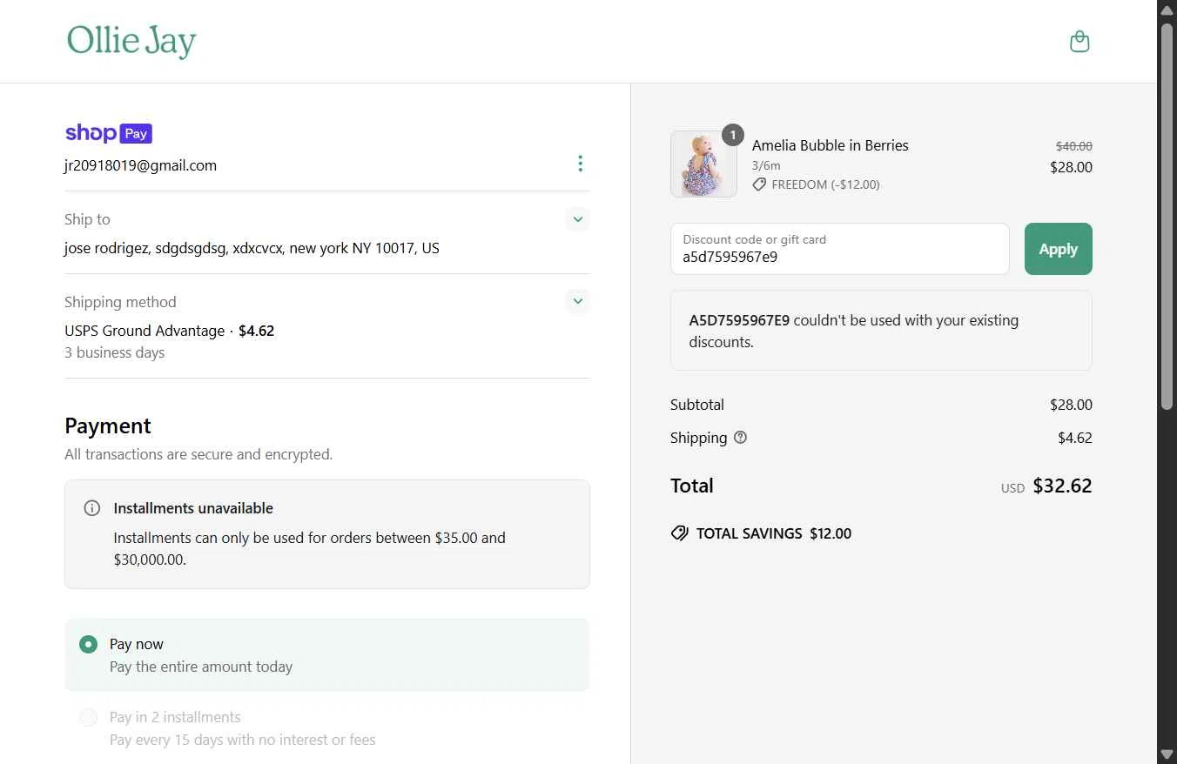Click the scrollbar down arrow

coord(1167,754)
